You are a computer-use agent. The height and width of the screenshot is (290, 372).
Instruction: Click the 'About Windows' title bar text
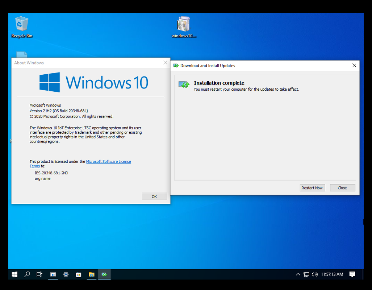point(29,63)
